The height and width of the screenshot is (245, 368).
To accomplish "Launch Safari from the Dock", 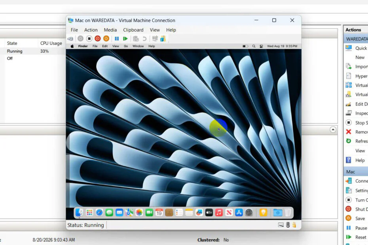I will [x=99, y=213].
